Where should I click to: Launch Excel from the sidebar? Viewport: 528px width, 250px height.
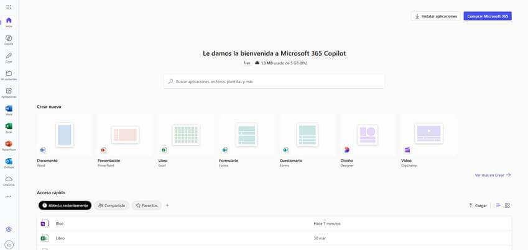click(x=9, y=127)
